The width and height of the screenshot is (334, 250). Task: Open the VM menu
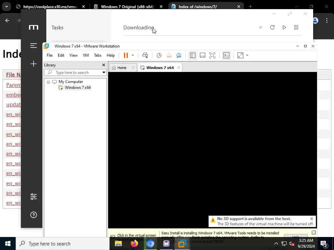coord(86,55)
